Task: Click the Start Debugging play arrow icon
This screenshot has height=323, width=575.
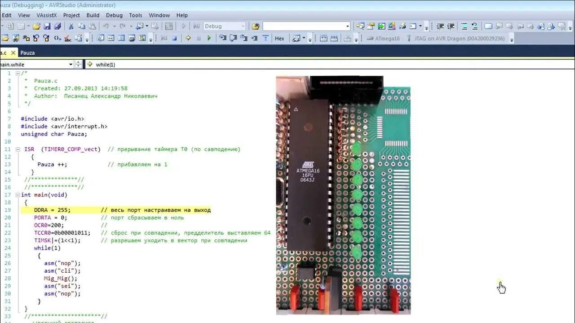Action: (184, 26)
